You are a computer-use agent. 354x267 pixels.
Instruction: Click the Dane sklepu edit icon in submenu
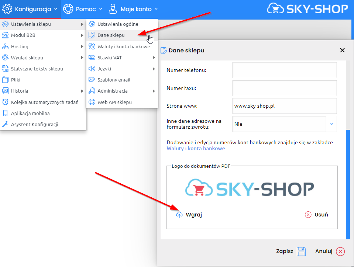point(92,35)
